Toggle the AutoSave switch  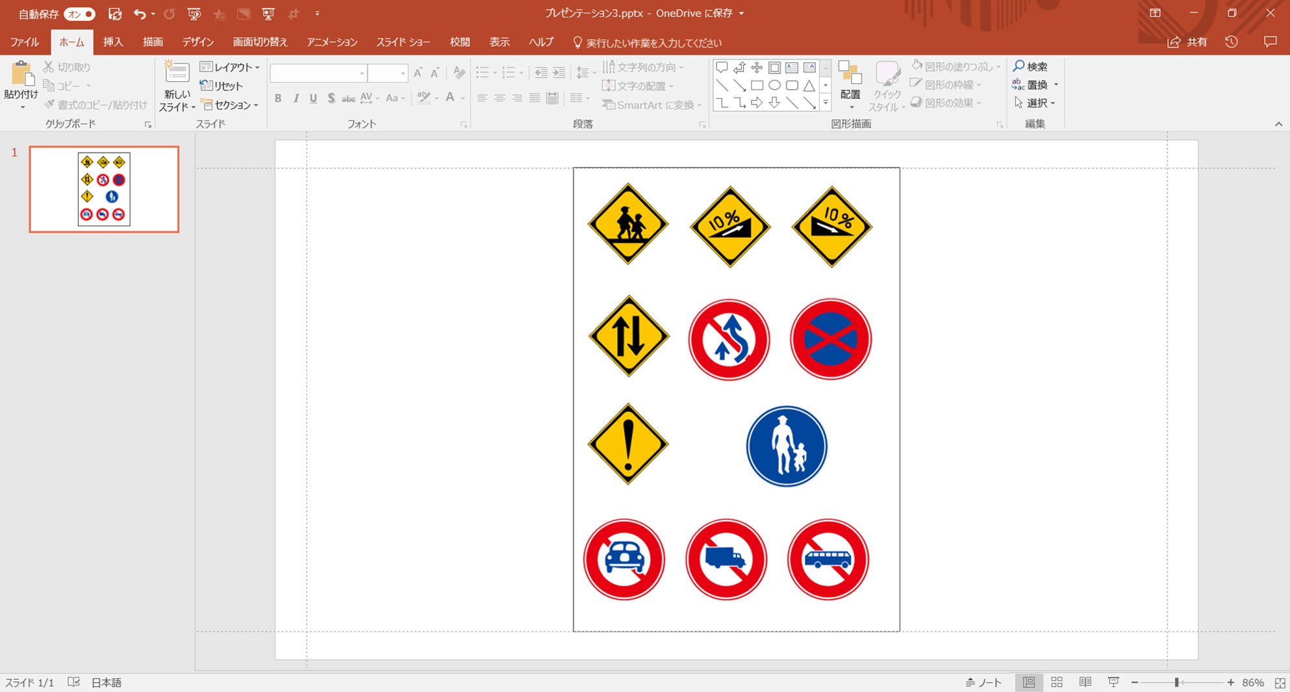coord(79,14)
